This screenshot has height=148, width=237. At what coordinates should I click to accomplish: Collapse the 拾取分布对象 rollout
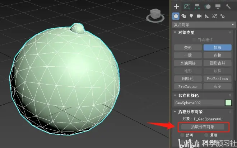point(175,112)
